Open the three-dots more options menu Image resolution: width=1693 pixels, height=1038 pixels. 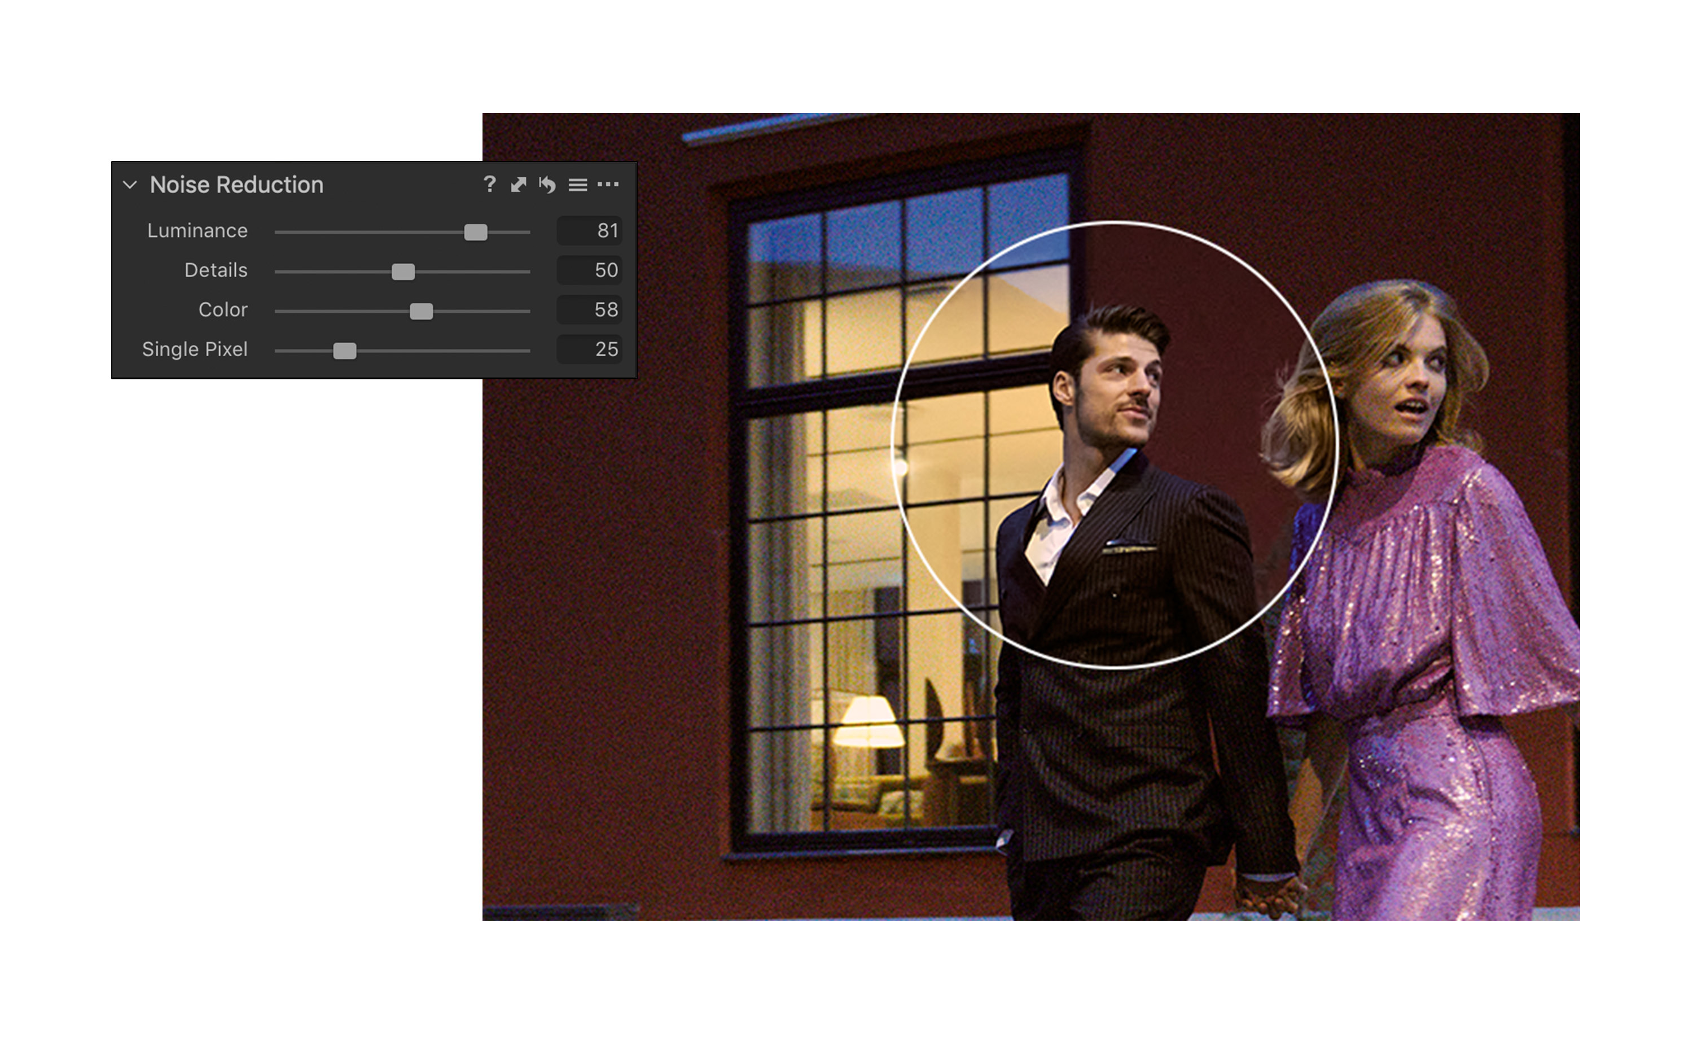tap(608, 184)
